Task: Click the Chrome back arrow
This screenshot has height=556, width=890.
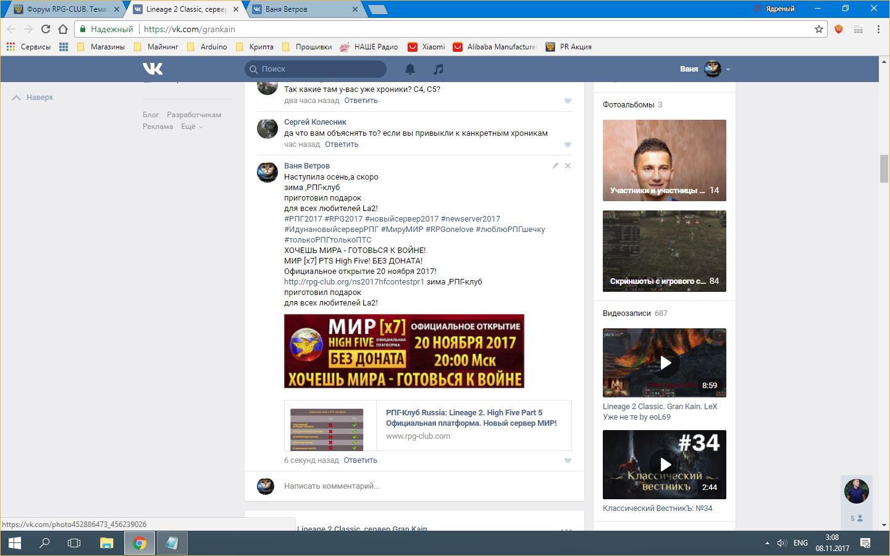Action: (11, 29)
